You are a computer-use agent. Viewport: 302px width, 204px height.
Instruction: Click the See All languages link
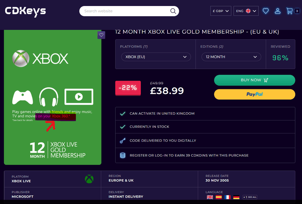click(x=250, y=197)
